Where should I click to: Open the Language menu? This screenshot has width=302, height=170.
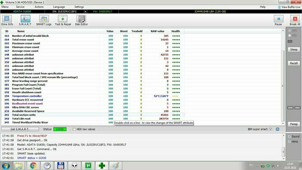tap(59, 7)
